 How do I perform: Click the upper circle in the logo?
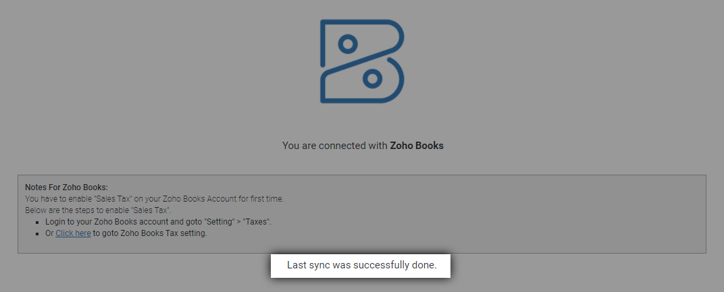347,44
